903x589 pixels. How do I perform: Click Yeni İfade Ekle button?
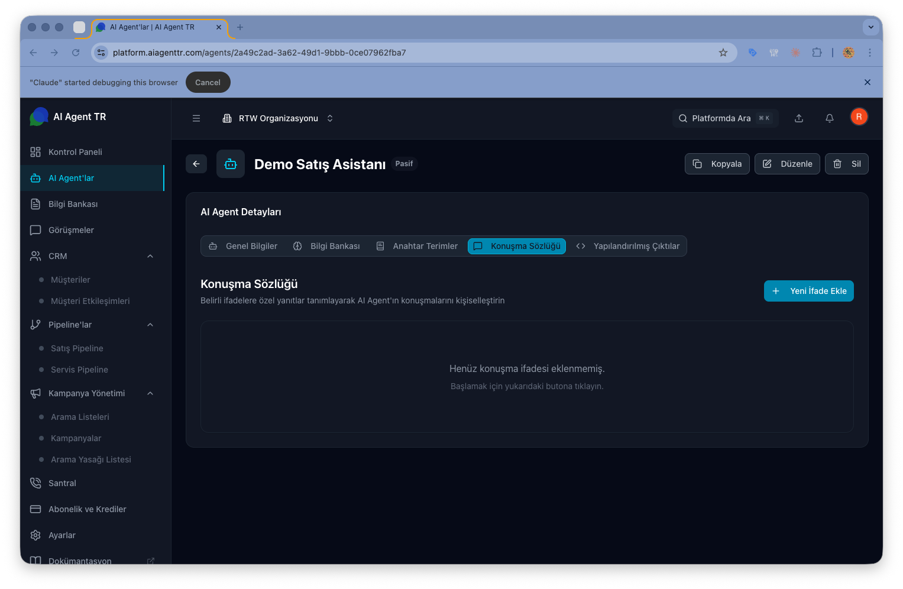[808, 291]
